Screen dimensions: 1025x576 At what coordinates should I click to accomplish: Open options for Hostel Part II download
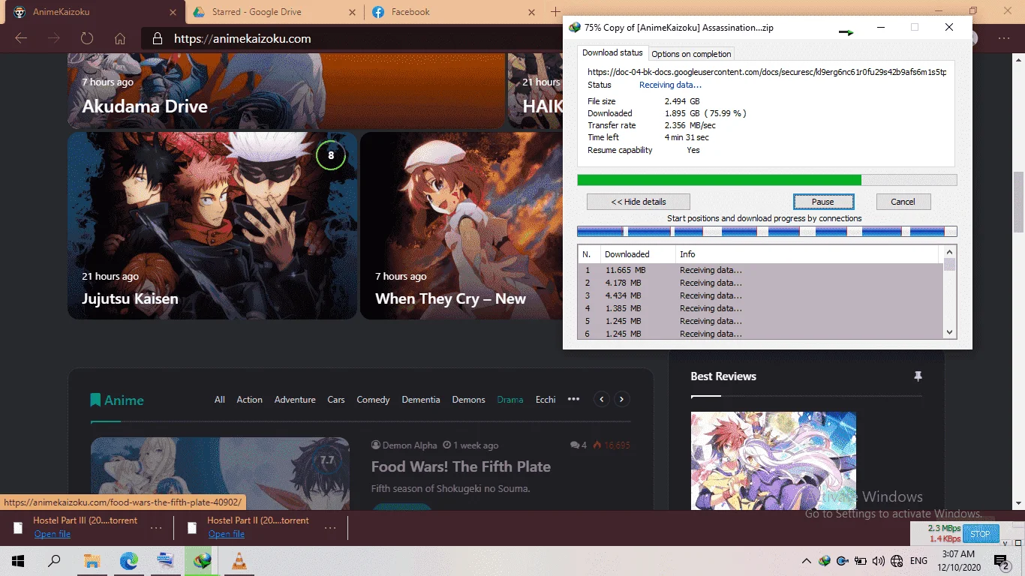(x=330, y=528)
